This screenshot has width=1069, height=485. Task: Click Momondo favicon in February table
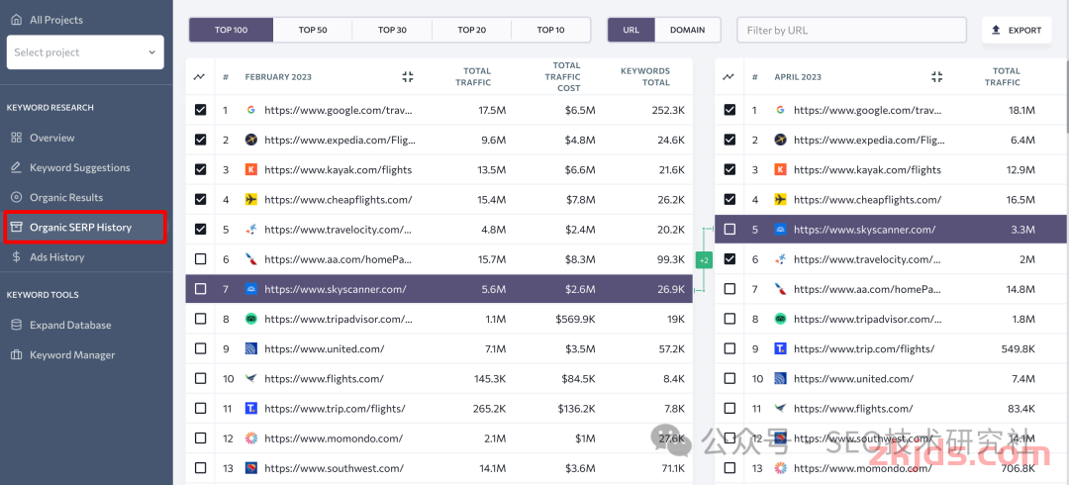coord(250,438)
